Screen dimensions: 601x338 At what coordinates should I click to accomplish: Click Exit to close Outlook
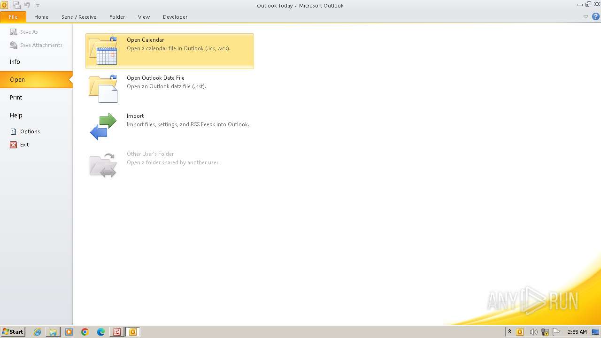[x=19, y=145]
